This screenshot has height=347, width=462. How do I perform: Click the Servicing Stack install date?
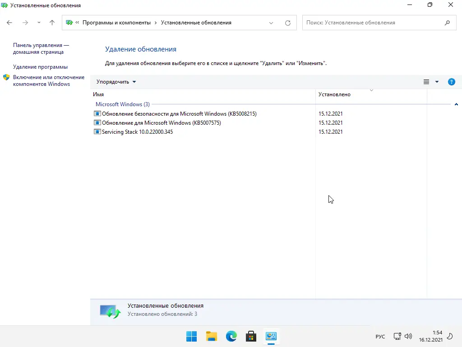[331, 132]
